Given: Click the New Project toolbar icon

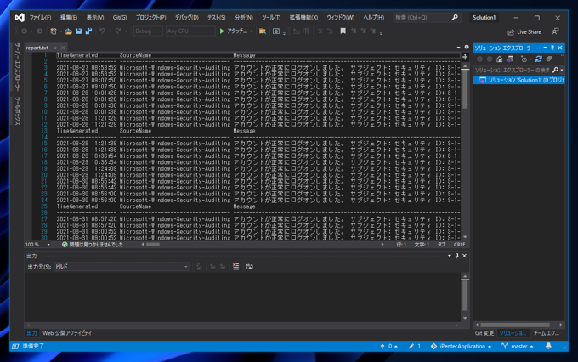Looking at the screenshot, I should point(54,31).
